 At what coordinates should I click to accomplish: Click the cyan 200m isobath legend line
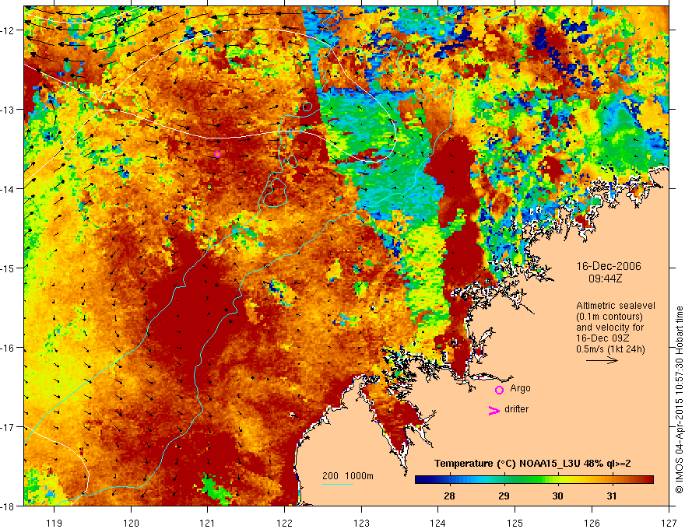coord(338,484)
